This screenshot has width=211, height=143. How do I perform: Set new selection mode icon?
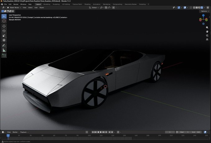(x=3, y=11)
